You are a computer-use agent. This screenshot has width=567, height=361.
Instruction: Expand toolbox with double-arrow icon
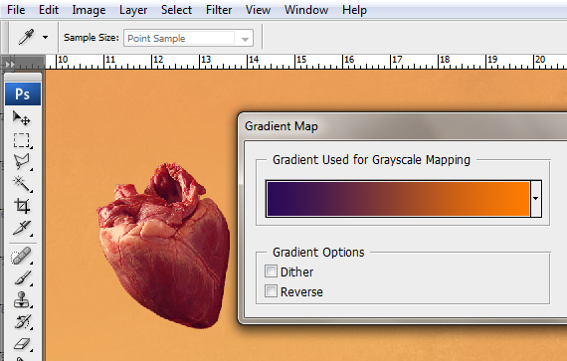(10, 65)
